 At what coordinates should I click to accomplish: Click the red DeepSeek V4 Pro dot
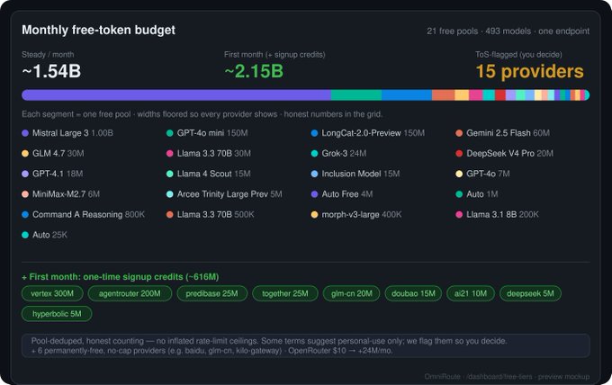click(x=459, y=153)
